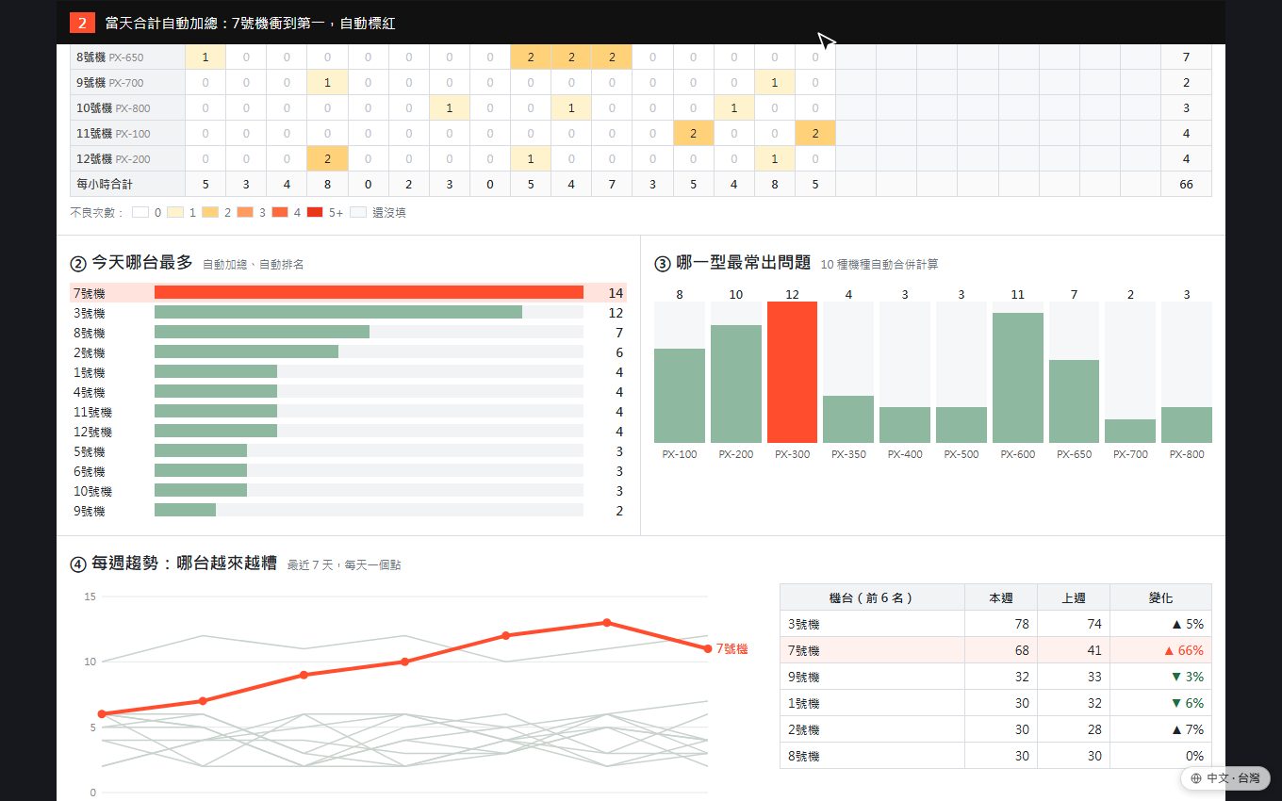The height and width of the screenshot is (801, 1282).
Task: Click the 0% cell in 8號機 table row
Action: (x=1160, y=756)
